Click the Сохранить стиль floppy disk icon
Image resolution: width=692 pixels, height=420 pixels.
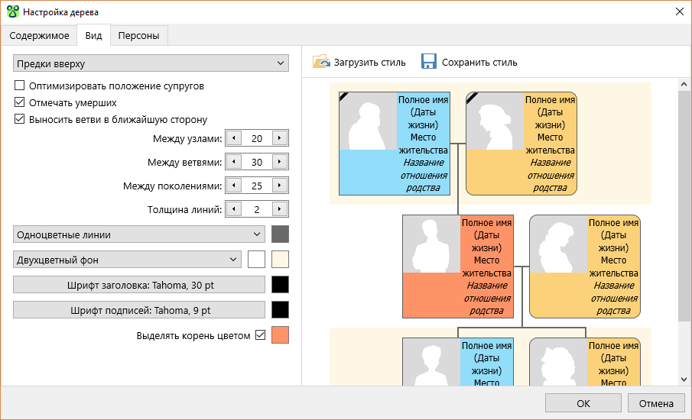point(429,63)
